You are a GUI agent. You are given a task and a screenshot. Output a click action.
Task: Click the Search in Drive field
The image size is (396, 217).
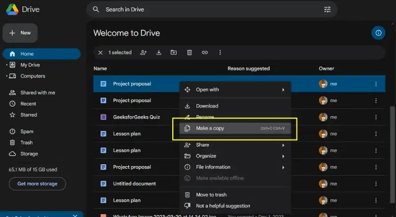tap(212, 9)
